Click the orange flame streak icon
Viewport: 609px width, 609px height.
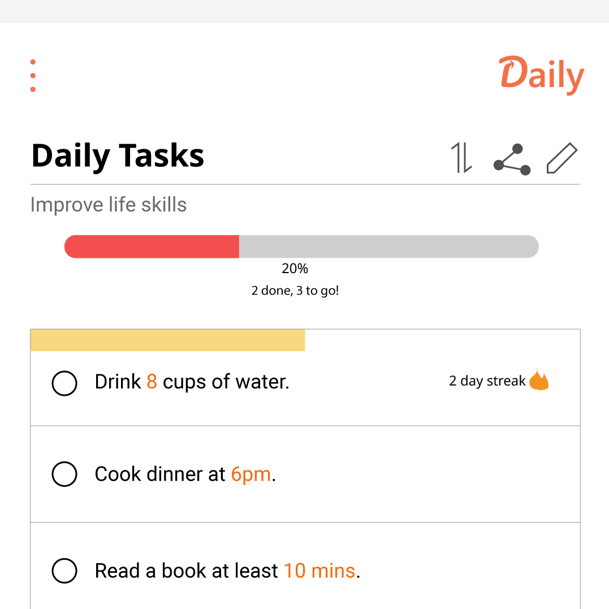tap(539, 379)
